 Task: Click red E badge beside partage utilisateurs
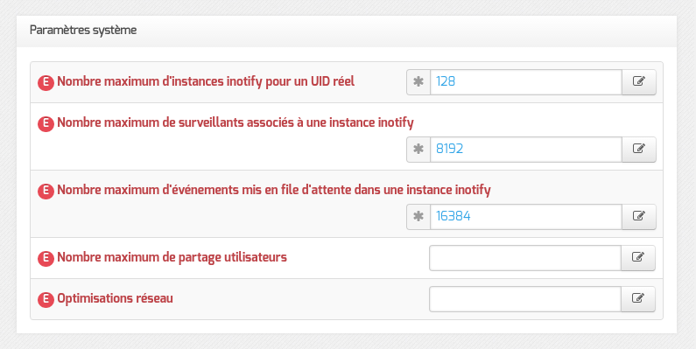click(46, 258)
